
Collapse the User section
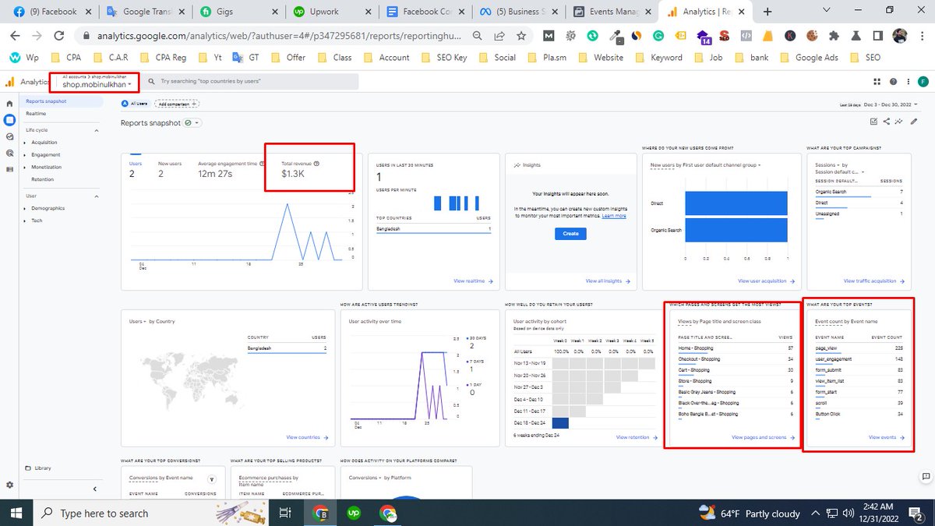(x=96, y=196)
